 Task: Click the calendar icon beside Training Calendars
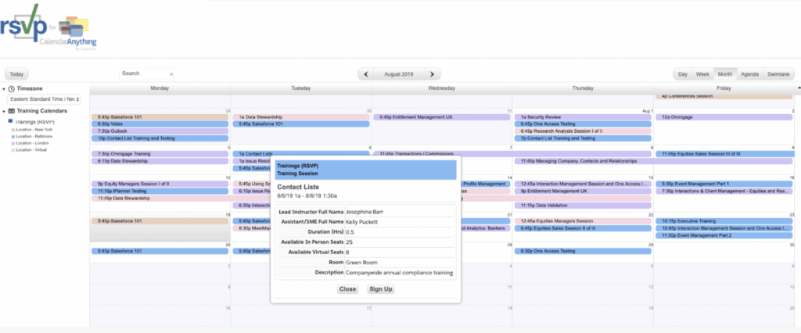coord(11,111)
